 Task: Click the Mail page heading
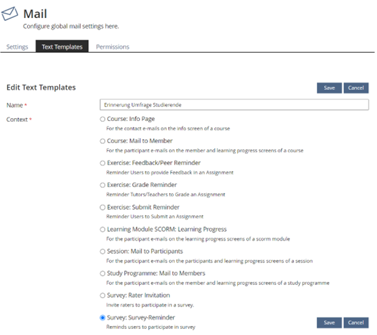point(35,14)
